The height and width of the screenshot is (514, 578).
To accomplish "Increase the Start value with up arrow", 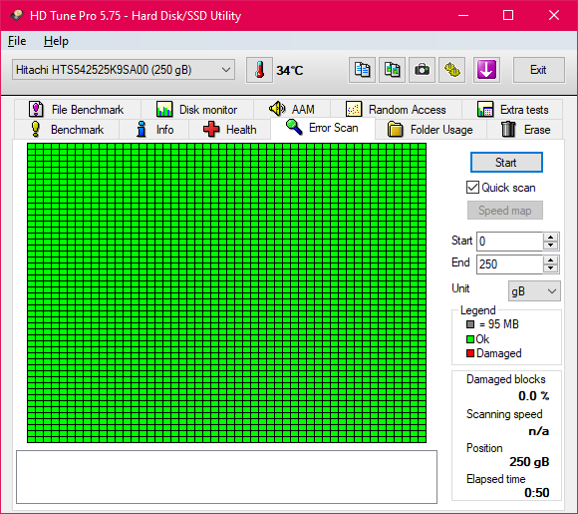I will click(550, 238).
